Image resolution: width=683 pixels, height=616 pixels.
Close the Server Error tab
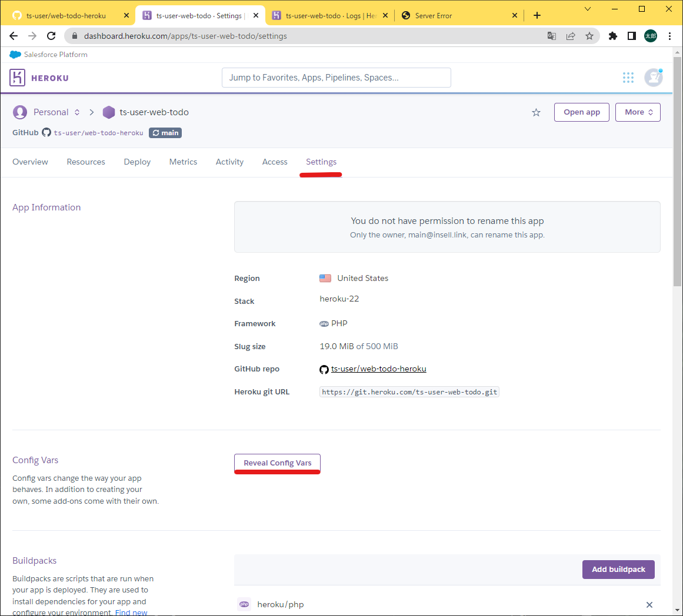pos(514,15)
